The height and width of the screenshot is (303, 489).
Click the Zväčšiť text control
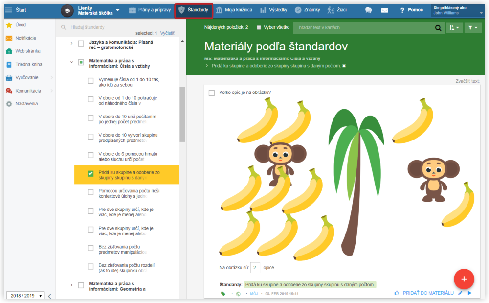[x=467, y=81]
